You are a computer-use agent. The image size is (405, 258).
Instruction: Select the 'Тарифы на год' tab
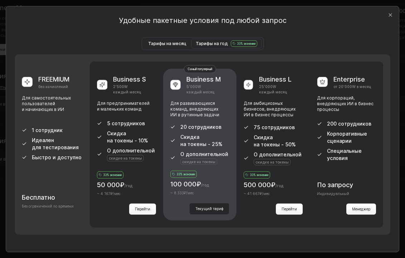212,43
